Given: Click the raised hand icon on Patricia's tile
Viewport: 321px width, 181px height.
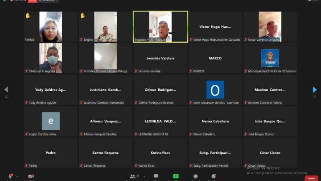Looking at the screenshot, I should click(x=28, y=16).
